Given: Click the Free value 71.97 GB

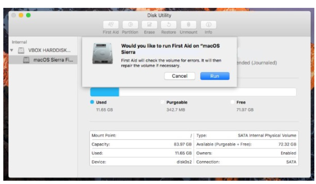Looking at the screenshot, I should 245,110.
